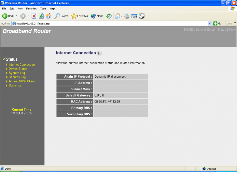The image size is (237, 172).
Task: Select Internet Connection in sidebar
Action: (x=21, y=65)
